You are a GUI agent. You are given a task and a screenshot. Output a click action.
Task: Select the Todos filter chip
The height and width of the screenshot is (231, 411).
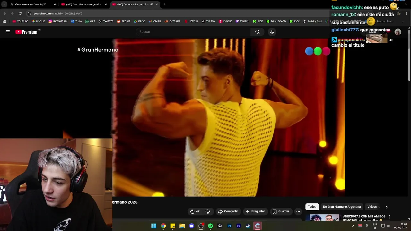(x=312, y=207)
